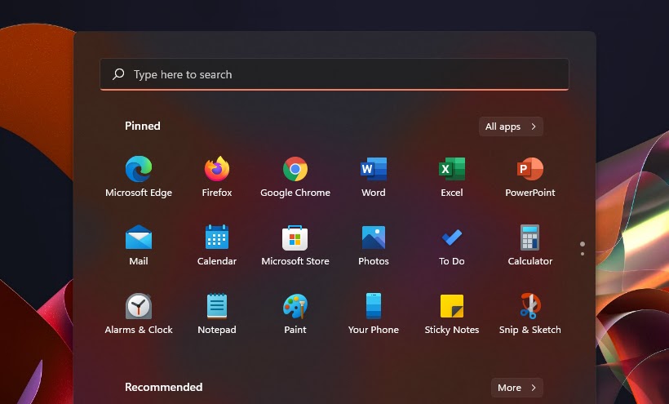
Task: Open Sticky Notes
Action: pos(452,306)
